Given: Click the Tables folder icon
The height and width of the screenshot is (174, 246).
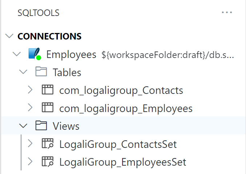Looking at the screenshot, I should coord(41,72).
